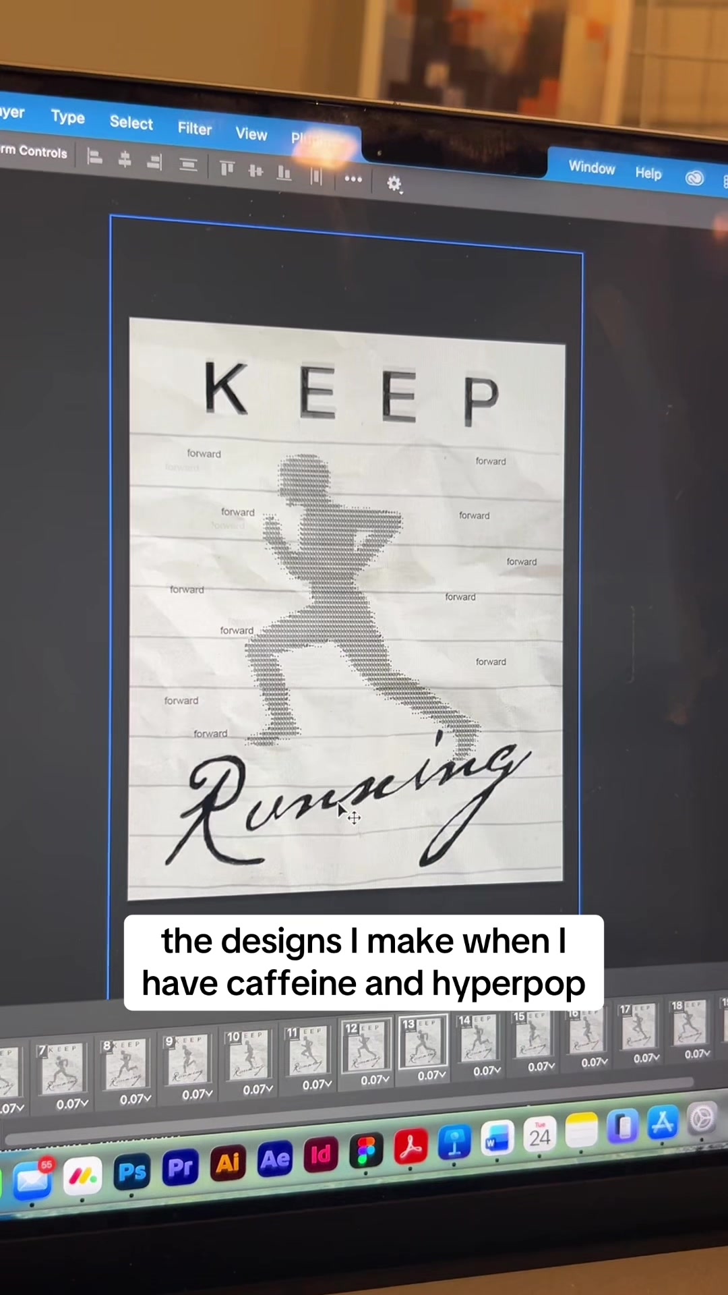
Task: Select animation frame 10 thumbnail
Action: 249,1055
